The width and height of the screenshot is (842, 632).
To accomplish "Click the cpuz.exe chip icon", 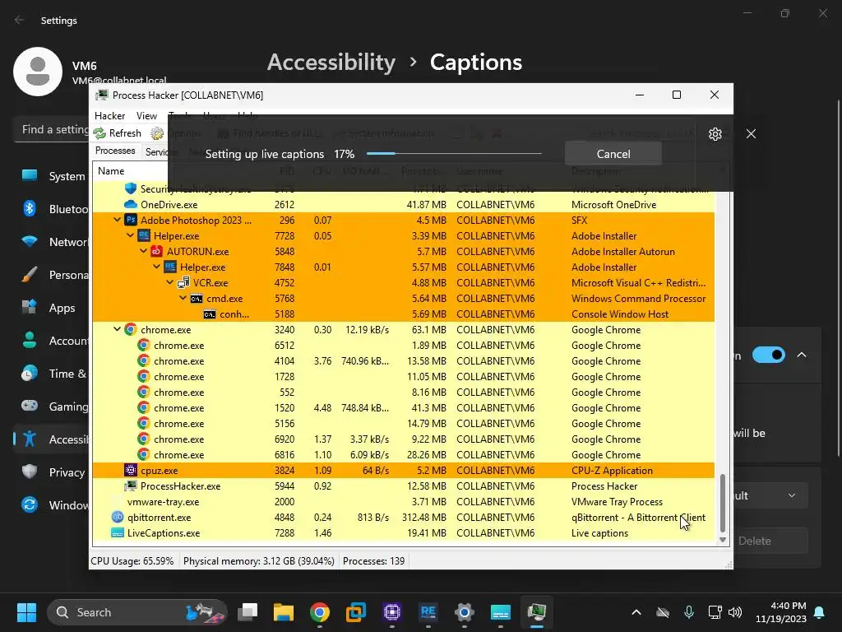I will (131, 470).
